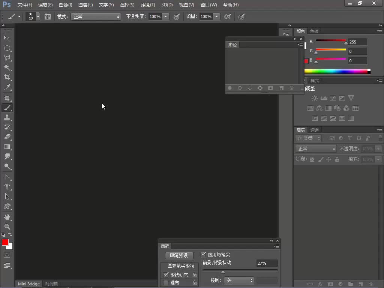The image size is (384, 288).
Task: Open the 流量 flow slider dropdown
Action: pos(216,16)
